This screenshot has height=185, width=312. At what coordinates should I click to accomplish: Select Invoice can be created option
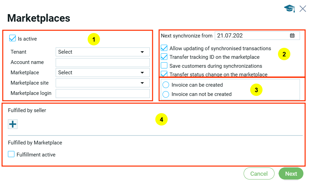(166, 85)
